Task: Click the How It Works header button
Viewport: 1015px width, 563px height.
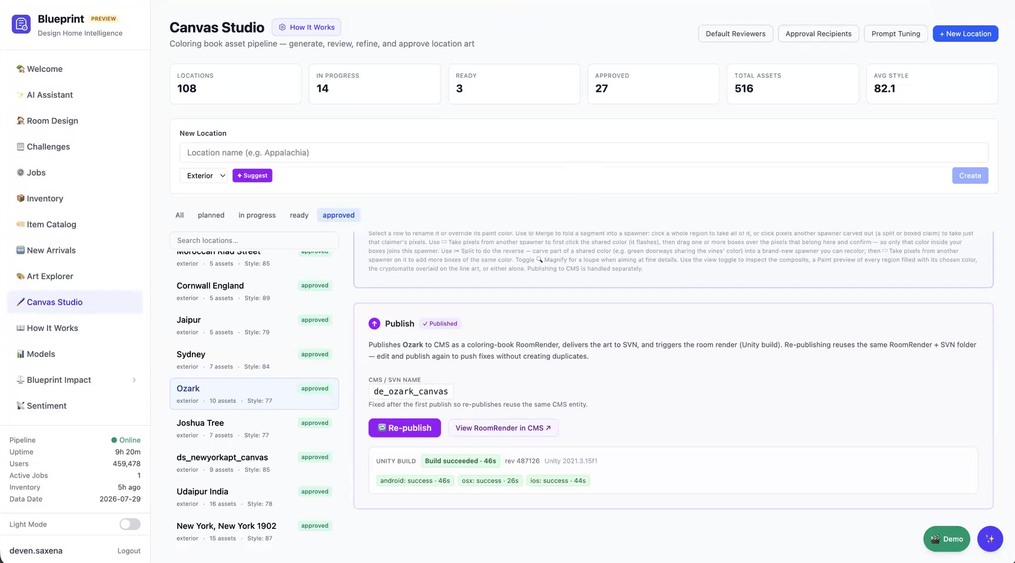Action: [307, 27]
